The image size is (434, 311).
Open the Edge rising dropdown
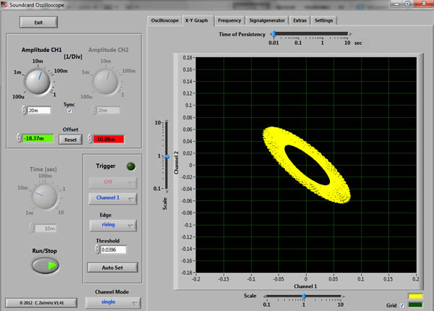[x=111, y=224]
